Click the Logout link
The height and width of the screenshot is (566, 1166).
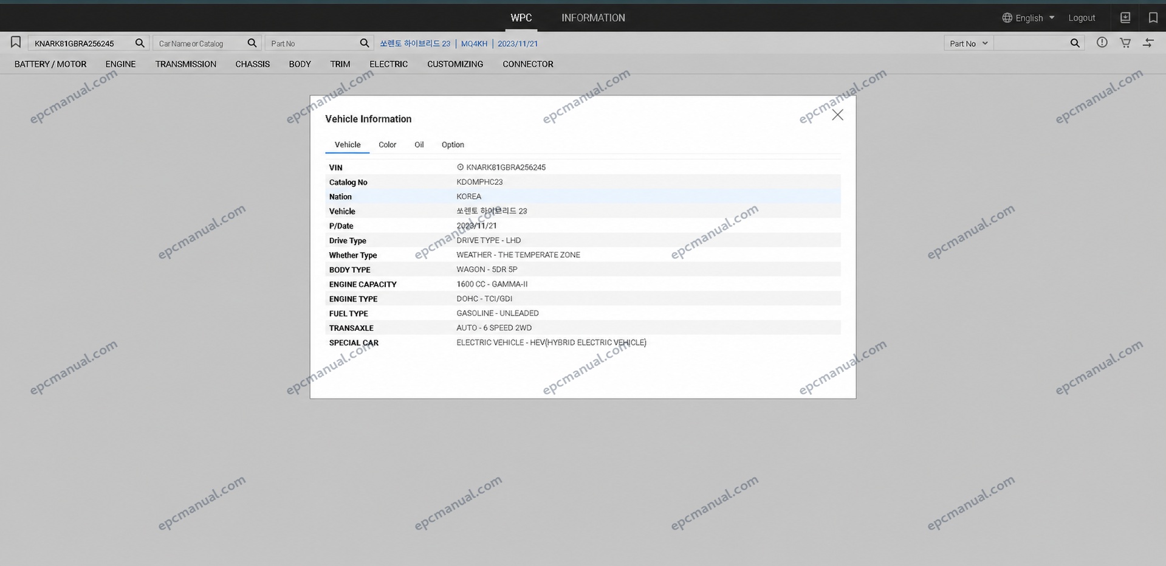pyautogui.click(x=1082, y=18)
